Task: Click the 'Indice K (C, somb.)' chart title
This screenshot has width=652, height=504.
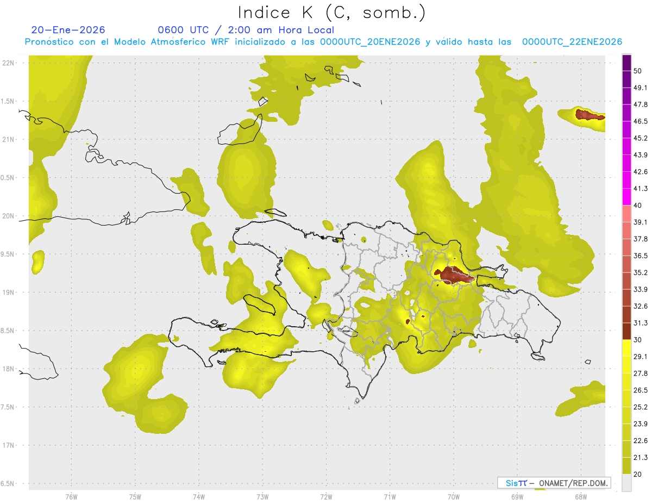Action: 332,13
